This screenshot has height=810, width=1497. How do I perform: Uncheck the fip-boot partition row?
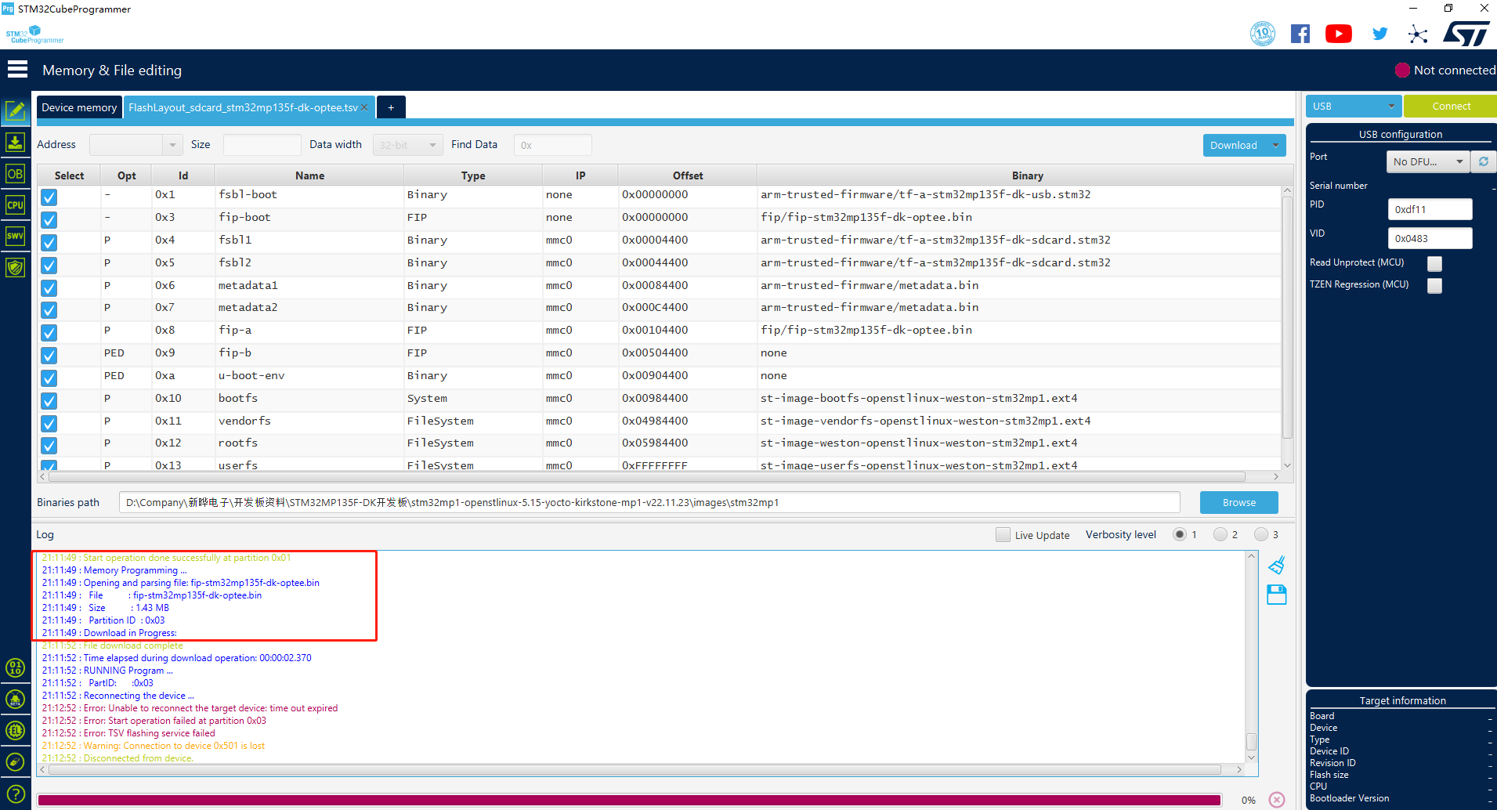[49, 220]
